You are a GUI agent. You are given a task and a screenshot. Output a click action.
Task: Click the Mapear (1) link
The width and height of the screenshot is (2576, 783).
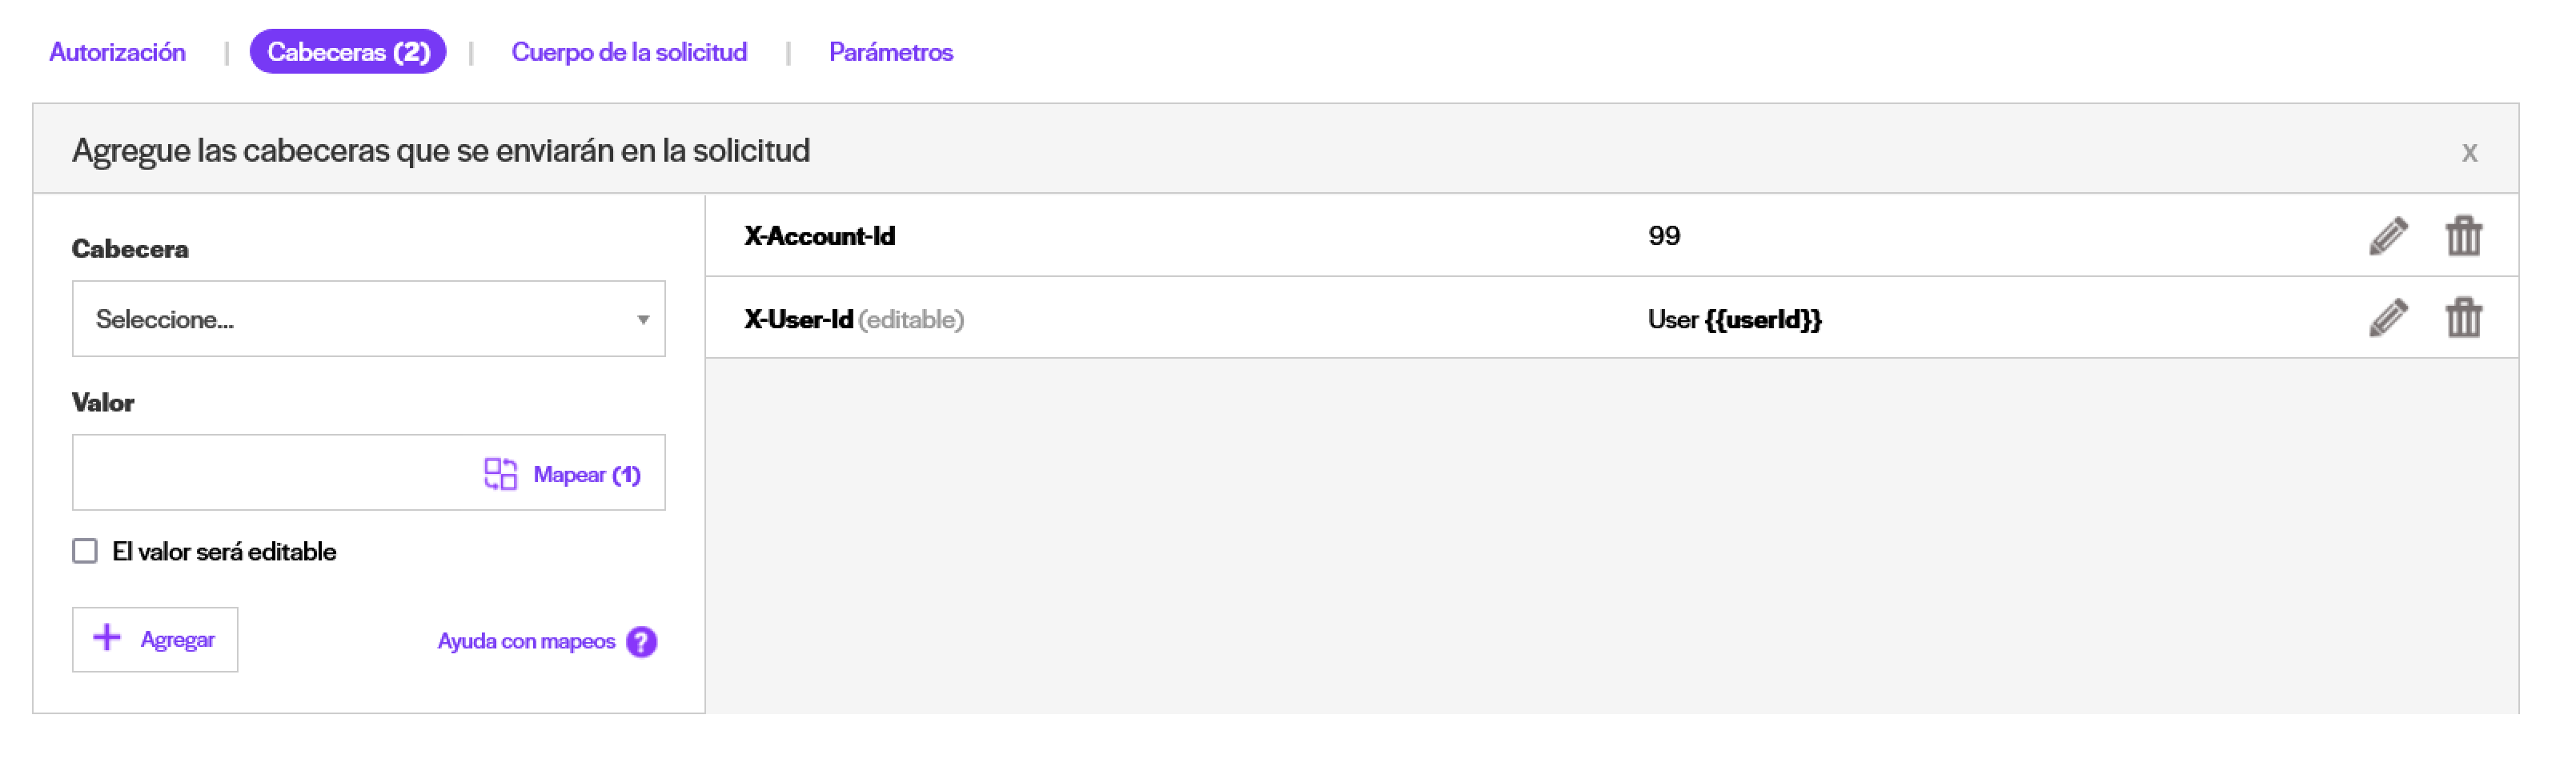(x=587, y=475)
